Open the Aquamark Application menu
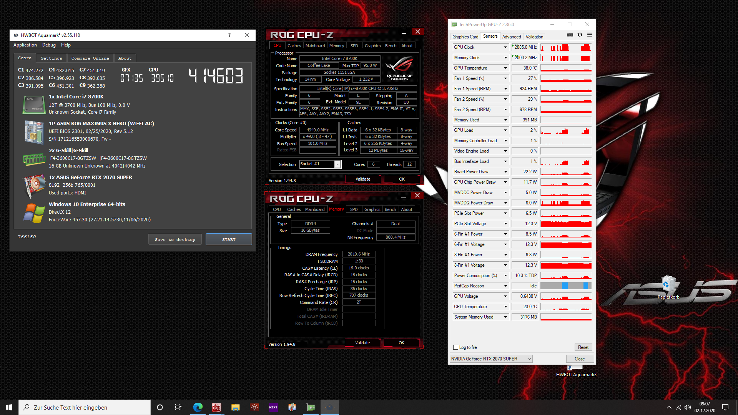This screenshot has height=415, width=738. (25, 45)
